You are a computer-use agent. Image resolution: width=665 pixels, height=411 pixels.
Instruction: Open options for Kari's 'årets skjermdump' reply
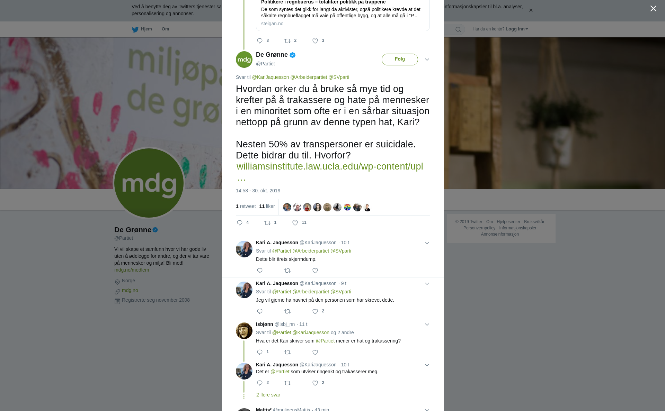pyautogui.click(x=427, y=243)
